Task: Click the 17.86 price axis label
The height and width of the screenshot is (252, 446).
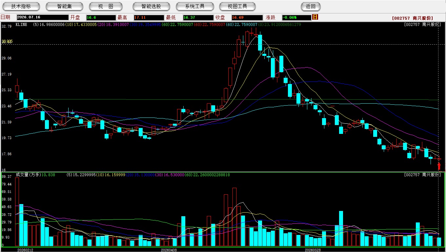Action: click(x=6, y=154)
